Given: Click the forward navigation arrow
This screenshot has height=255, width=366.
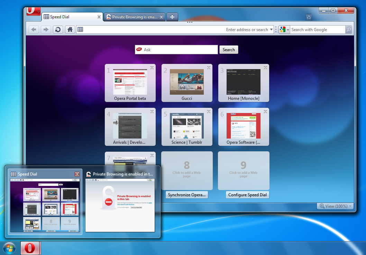Looking at the screenshot, I should point(45,29).
